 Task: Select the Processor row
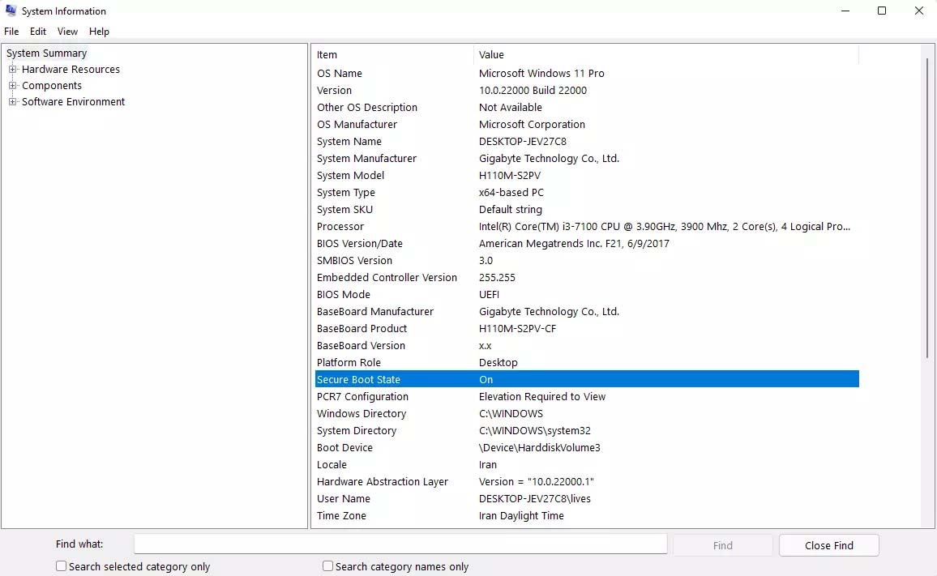(586, 227)
